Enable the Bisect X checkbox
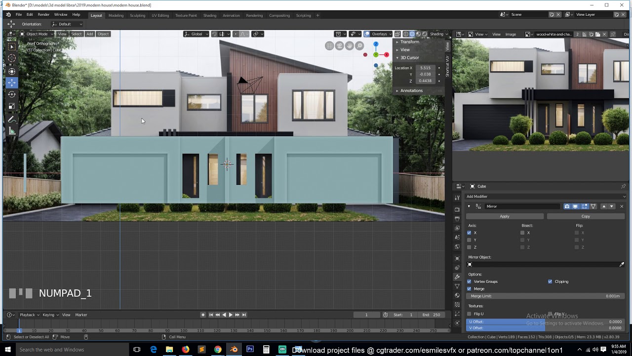 (522, 233)
